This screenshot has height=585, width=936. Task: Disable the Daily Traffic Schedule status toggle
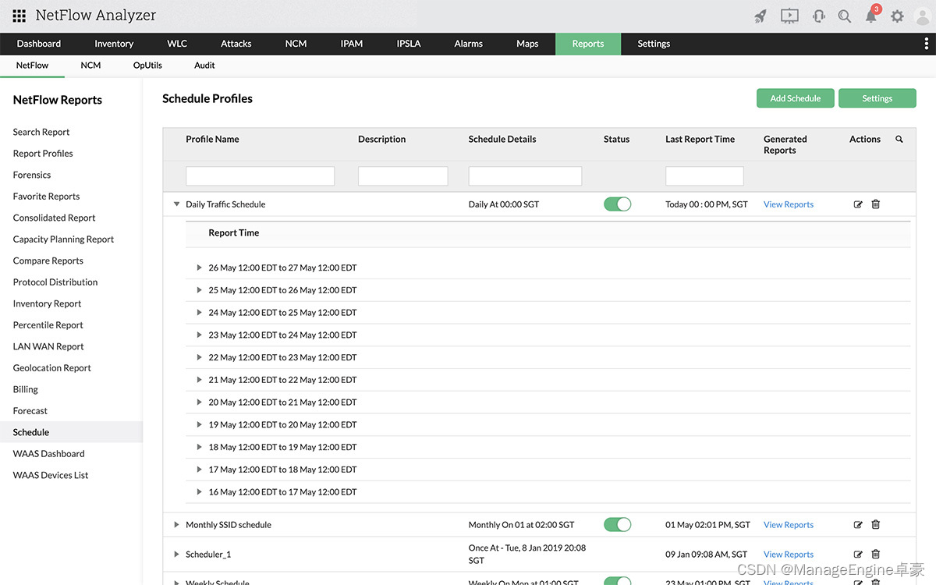tap(617, 204)
